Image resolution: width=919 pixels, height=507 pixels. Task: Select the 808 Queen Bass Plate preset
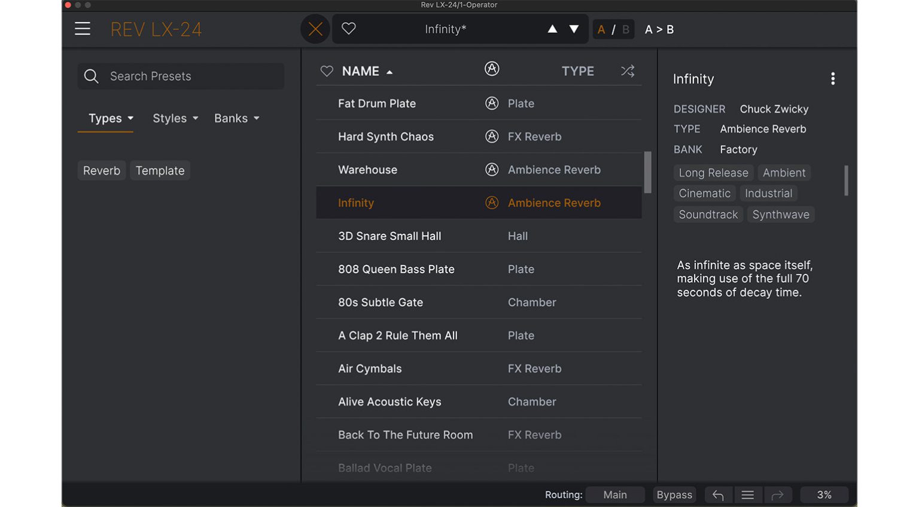tap(396, 269)
